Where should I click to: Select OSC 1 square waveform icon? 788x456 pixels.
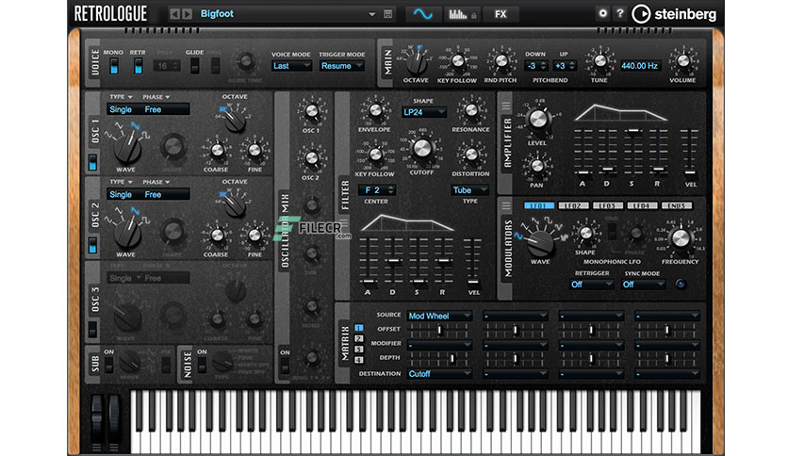point(145,135)
